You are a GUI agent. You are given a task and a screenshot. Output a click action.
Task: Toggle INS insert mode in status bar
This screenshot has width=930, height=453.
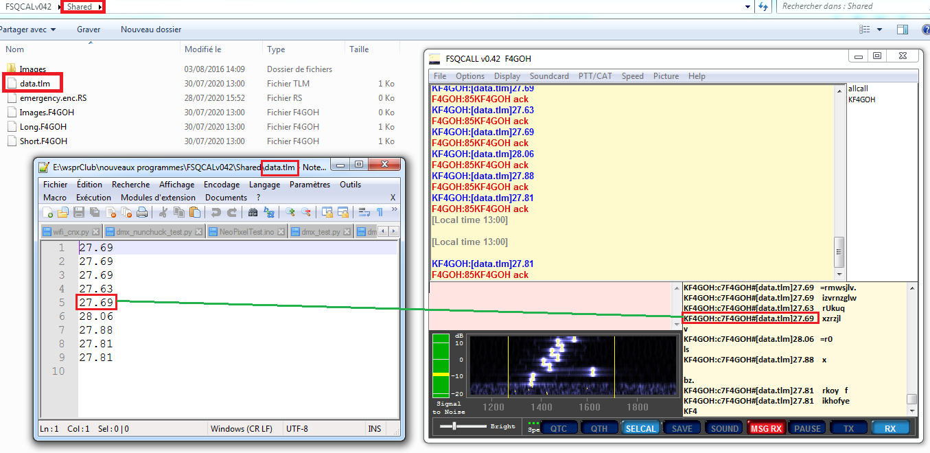tap(375, 429)
